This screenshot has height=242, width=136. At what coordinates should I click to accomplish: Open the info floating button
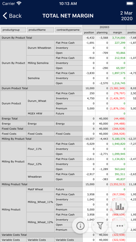click(x=80, y=226)
